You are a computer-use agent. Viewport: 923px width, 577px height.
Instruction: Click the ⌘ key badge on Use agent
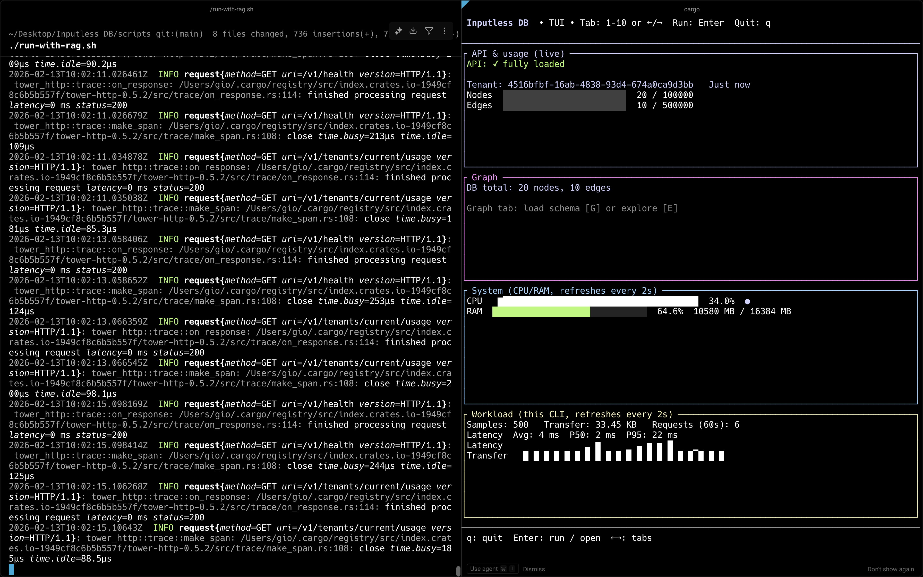tap(503, 568)
